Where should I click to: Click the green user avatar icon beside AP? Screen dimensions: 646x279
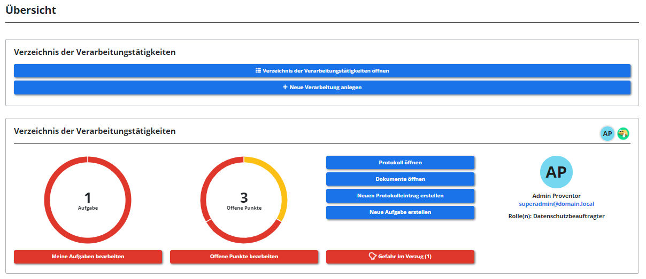[623, 133]
